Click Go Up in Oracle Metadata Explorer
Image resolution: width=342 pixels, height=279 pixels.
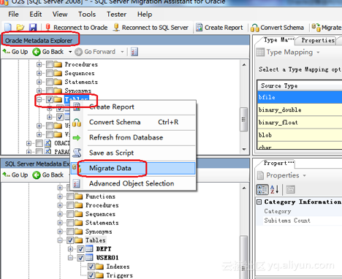pyautogui.click(x=15, y=52)
